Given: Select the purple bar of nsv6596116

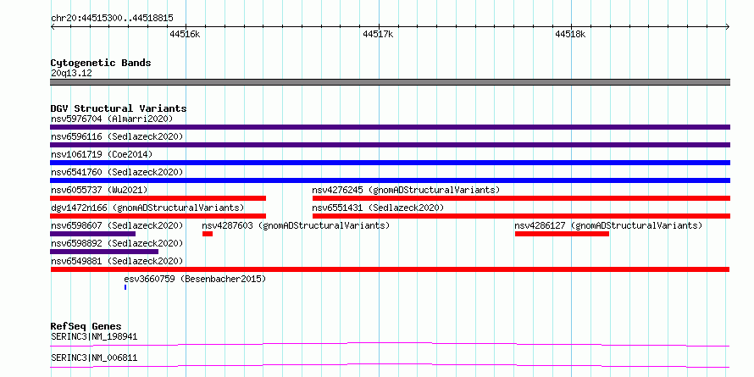Looking at the screenshot, I should 390,145.
